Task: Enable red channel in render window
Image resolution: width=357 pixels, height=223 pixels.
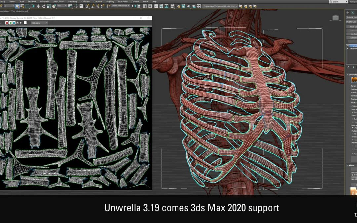Action: point(7,23)
